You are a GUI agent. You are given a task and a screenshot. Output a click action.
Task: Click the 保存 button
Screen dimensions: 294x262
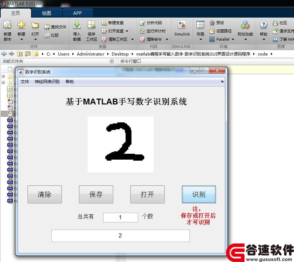[96, 194]
